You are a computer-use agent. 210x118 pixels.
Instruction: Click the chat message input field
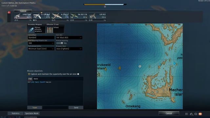coord(55,108)
